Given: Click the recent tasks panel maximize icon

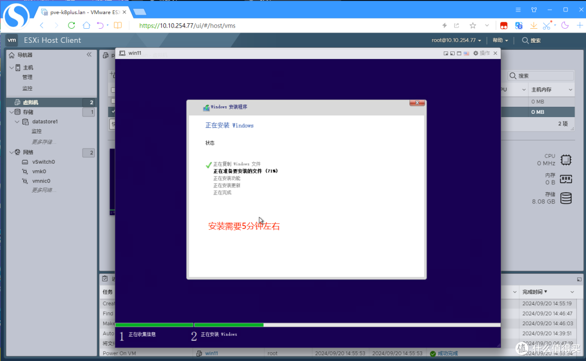Looking at the screenshot, I should pos(579,279).
